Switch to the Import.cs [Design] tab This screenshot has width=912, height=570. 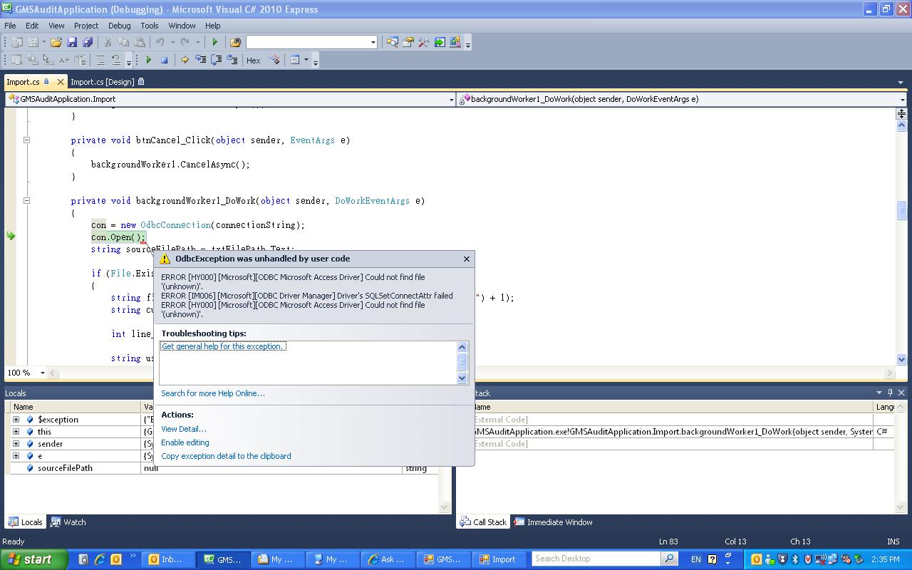point(107,82)
